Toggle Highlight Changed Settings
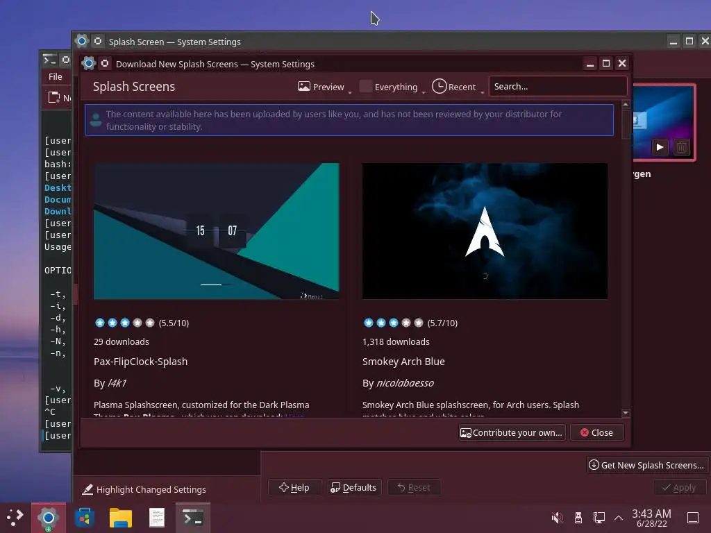 144,489
